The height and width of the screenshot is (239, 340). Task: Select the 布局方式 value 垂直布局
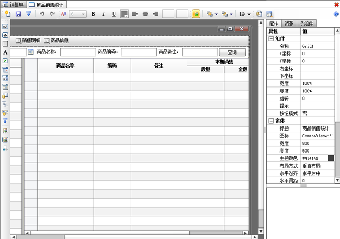click(318, 166)
